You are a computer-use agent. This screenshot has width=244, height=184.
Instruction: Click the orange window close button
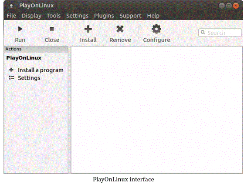(236, 6)
